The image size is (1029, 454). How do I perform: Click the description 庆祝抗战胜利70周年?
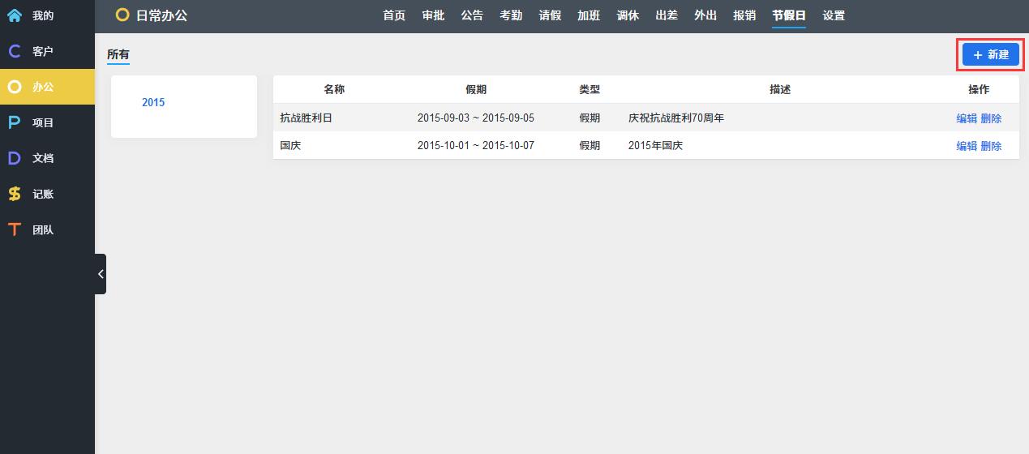pos(676,118)
